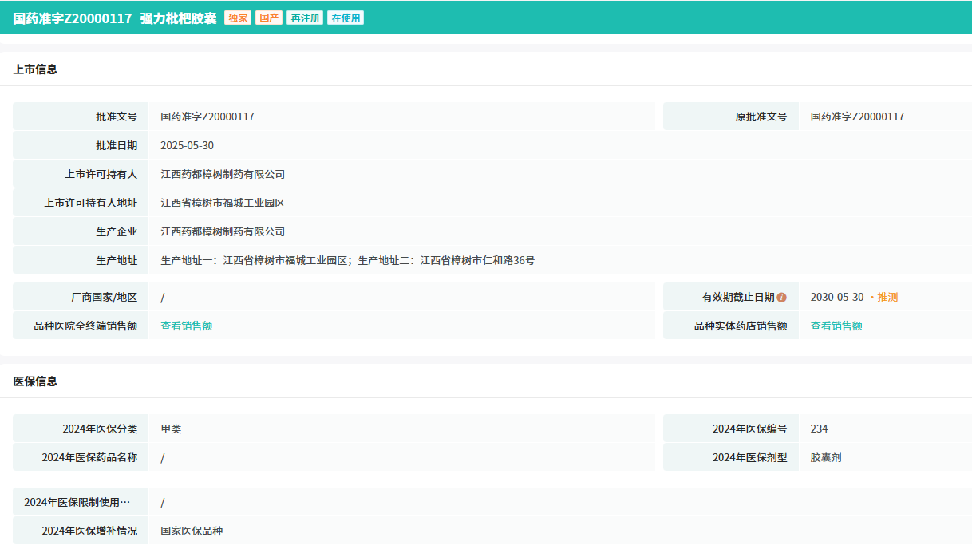
Task: Click company name in 生产企业 row
Action: pos(223,231)
